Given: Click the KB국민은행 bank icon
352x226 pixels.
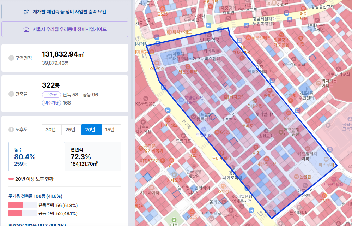Looking at the screenshot, I should (x=146, y=99).
